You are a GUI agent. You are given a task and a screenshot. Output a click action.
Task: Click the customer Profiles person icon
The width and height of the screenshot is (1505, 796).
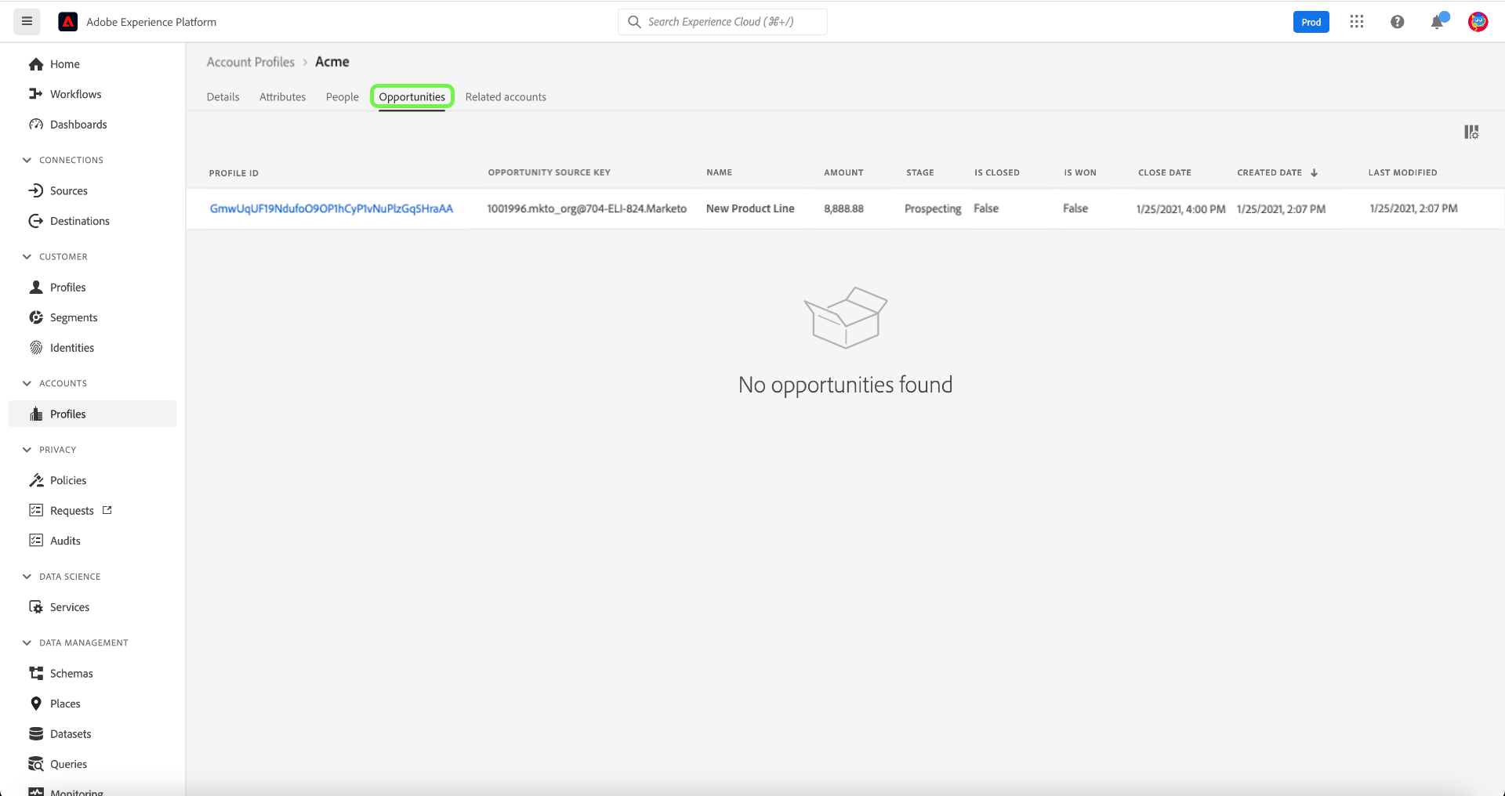click(x=36, y=288)
